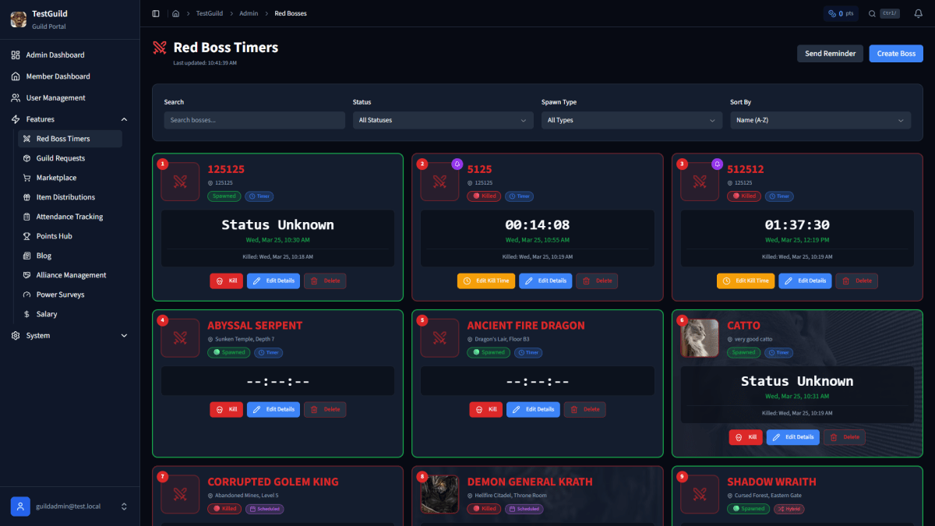The width and height of the screenshot is (935, 526).
Task: Click Edit Kill Time on 5125 card
Action: point(486,281)
